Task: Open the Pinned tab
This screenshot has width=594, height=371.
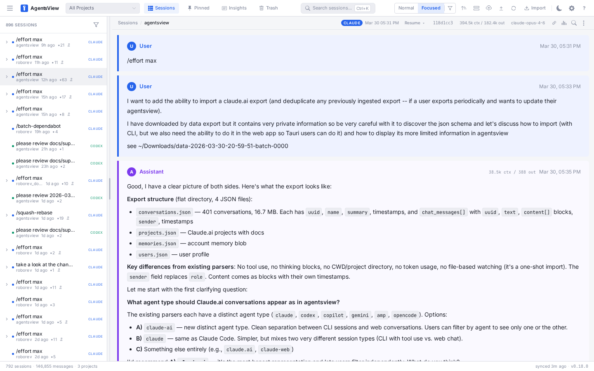Action: click(198, 8)
